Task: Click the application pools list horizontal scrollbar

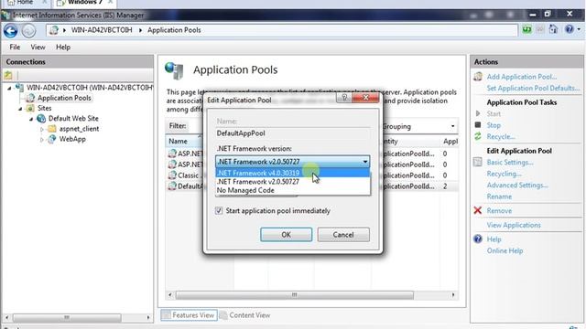Action: (294, 295)
